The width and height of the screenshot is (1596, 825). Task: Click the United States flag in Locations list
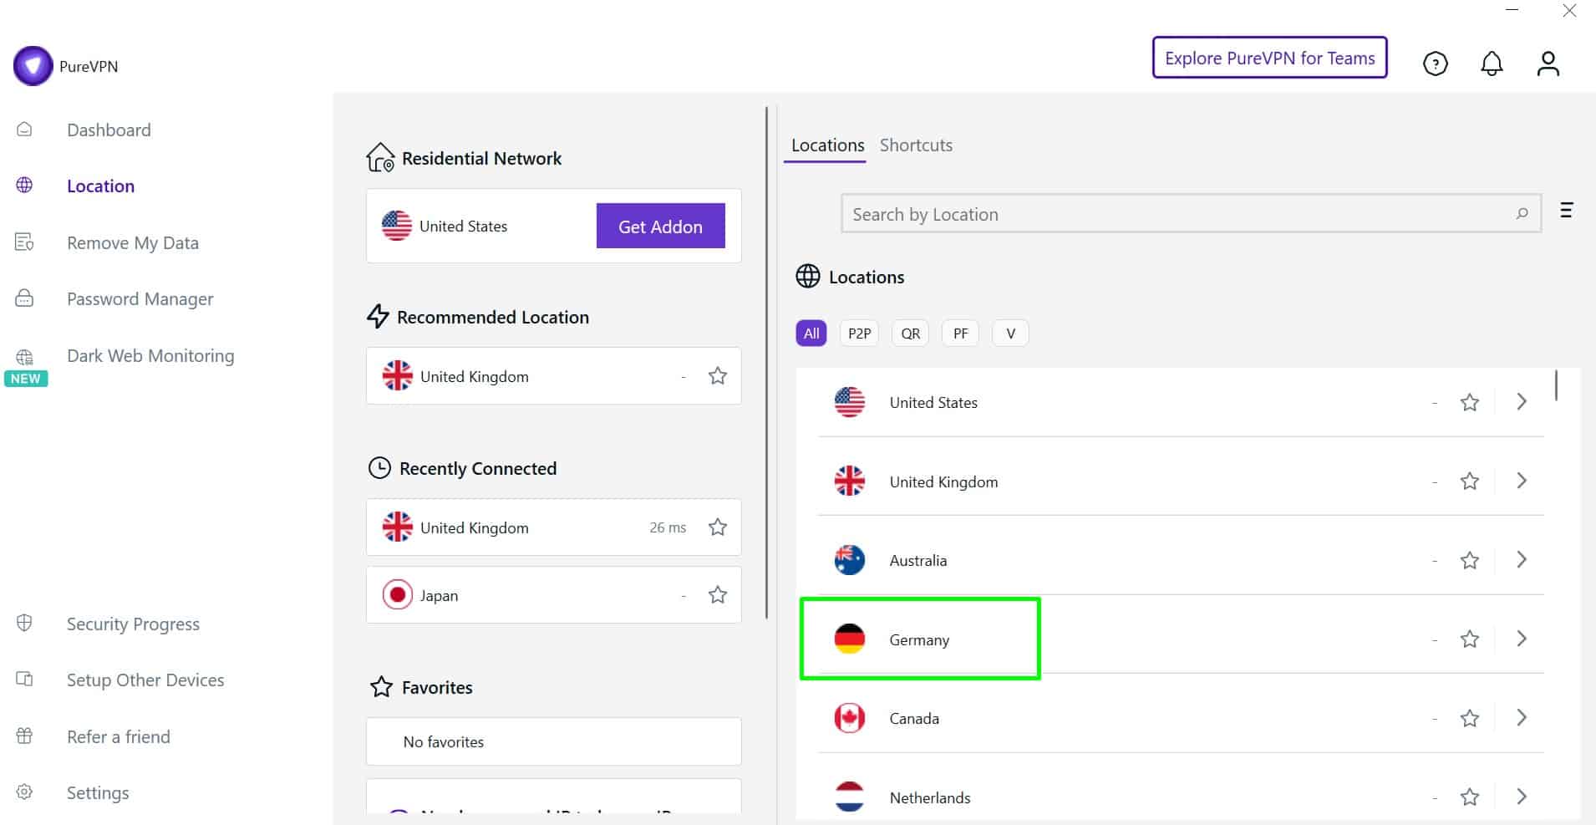[850, 402]
